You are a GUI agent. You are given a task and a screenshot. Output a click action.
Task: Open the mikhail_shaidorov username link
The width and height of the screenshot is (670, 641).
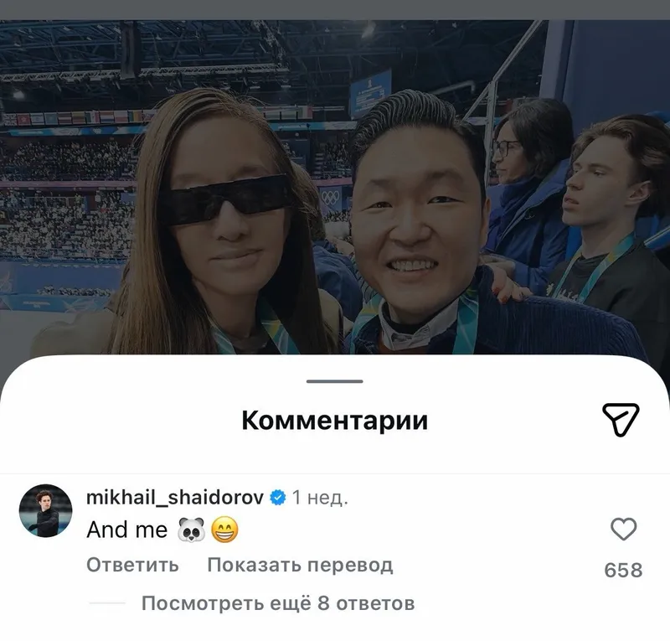tap(175, 498)
